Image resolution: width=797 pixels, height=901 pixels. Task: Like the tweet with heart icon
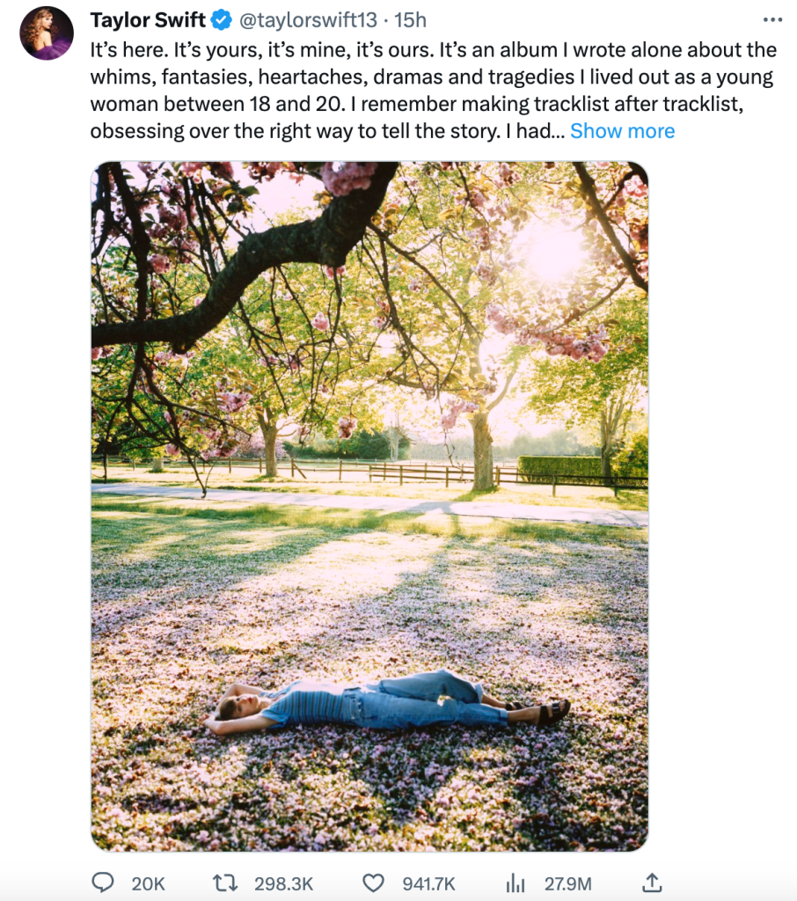[374, 883]
